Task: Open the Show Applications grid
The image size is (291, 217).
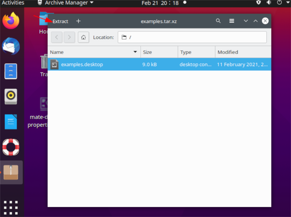Action: click(x=11, y=207)
